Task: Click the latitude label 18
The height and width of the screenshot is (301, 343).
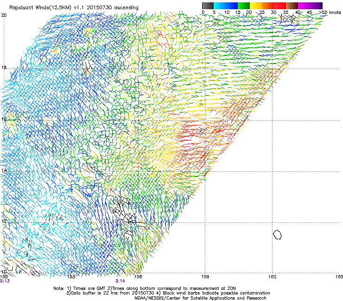Action: coord(4,67)
